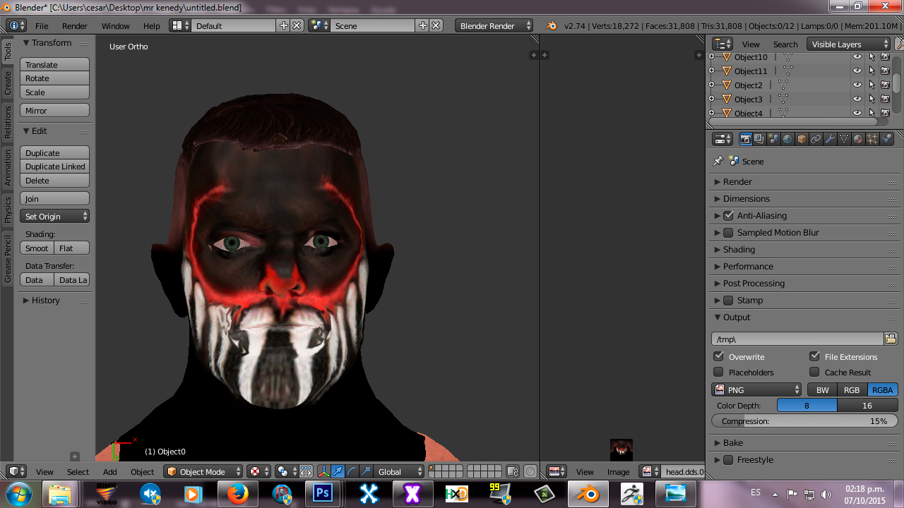Click the folder icon for output path

tap(891, 339)
